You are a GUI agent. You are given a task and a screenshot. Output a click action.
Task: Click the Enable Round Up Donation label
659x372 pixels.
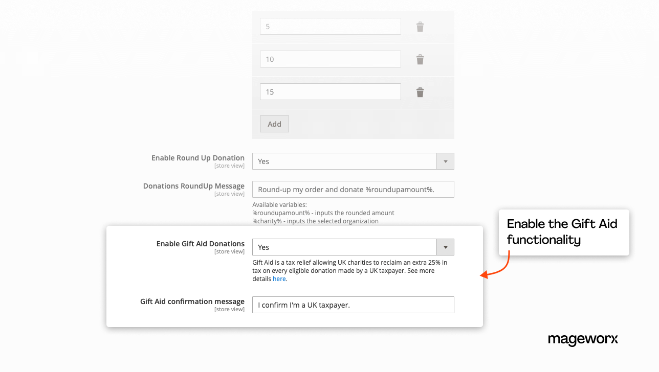coord(197,157)
